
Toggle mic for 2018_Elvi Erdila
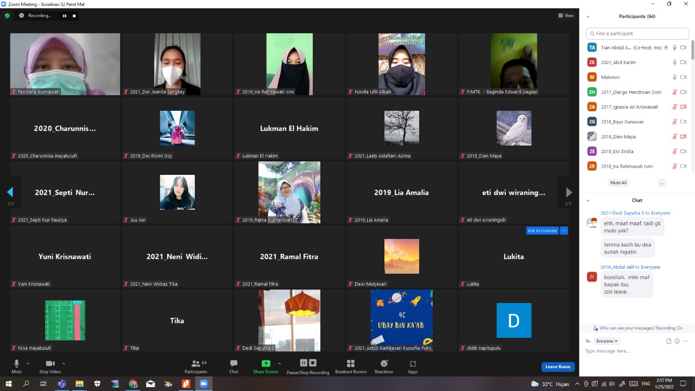675,152
